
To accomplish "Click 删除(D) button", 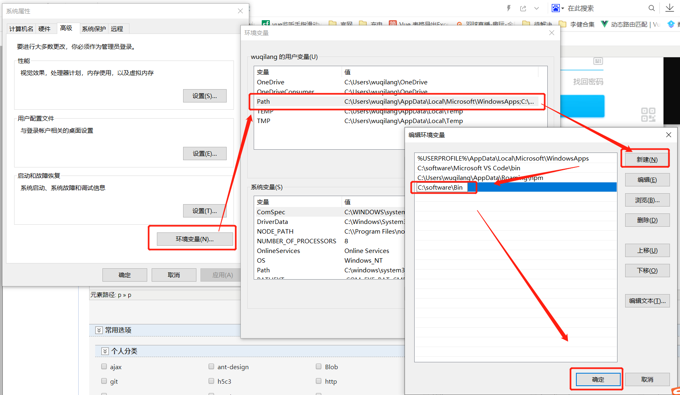I will [647, 220].
